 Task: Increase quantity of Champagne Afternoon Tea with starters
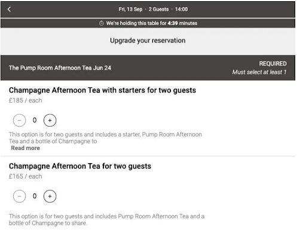tap(50, 120)
